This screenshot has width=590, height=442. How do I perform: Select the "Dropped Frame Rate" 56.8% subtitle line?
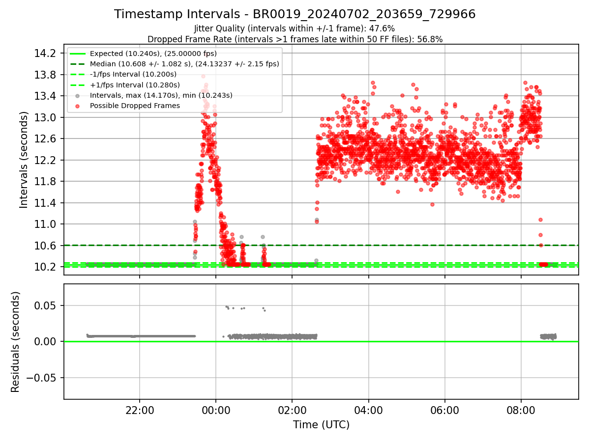click(295, 39)
